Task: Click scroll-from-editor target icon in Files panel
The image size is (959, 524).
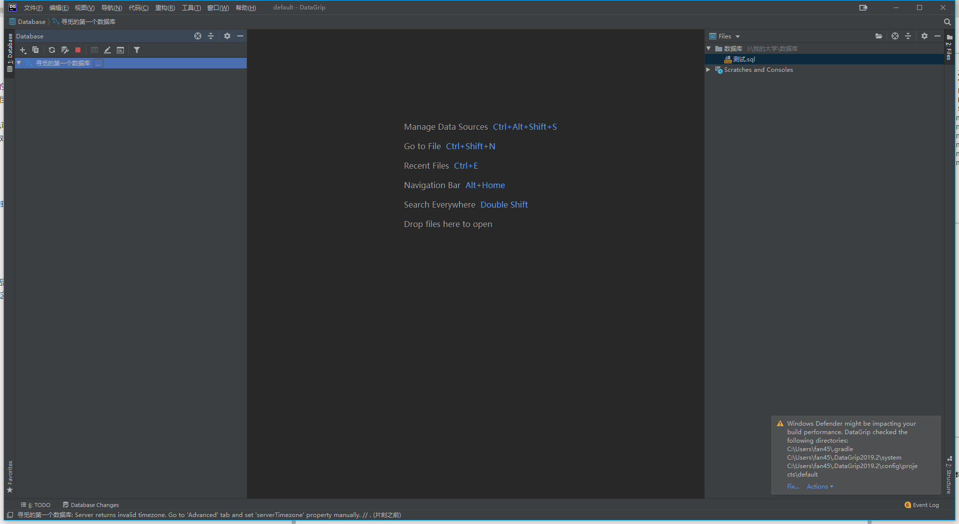Action: click(x=895, y=36)
